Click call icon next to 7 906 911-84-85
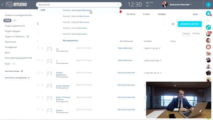The height and width of the screenshot is (120, 213). pyautogui.click(x=160, y=48)
